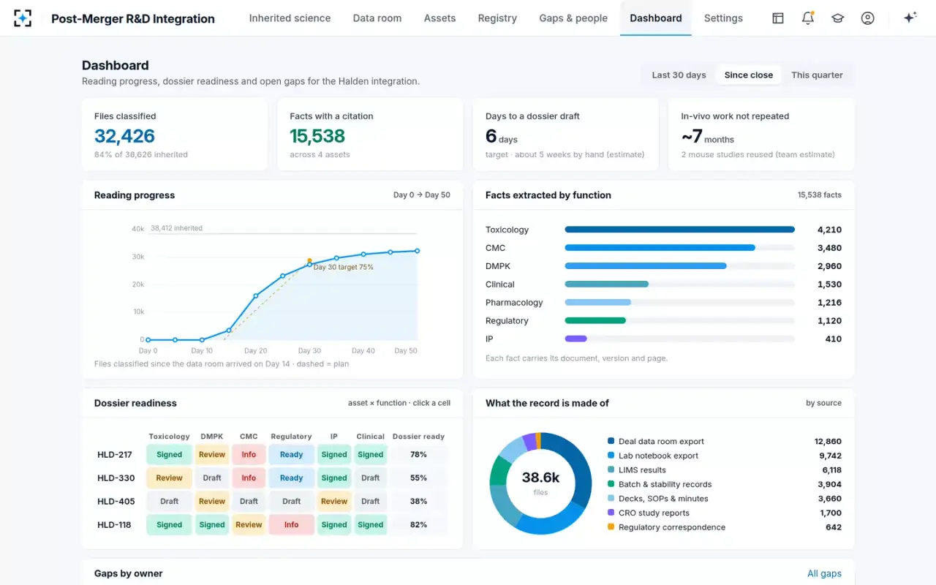Click the Gaps by owner heading
The height and width of the screenshot is (585, 936).
point(129,573)
